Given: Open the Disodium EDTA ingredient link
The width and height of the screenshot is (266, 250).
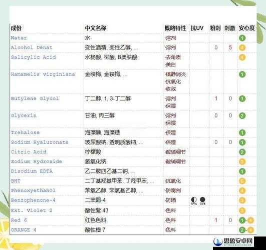Looking at the screenshot, I should 32,171.
